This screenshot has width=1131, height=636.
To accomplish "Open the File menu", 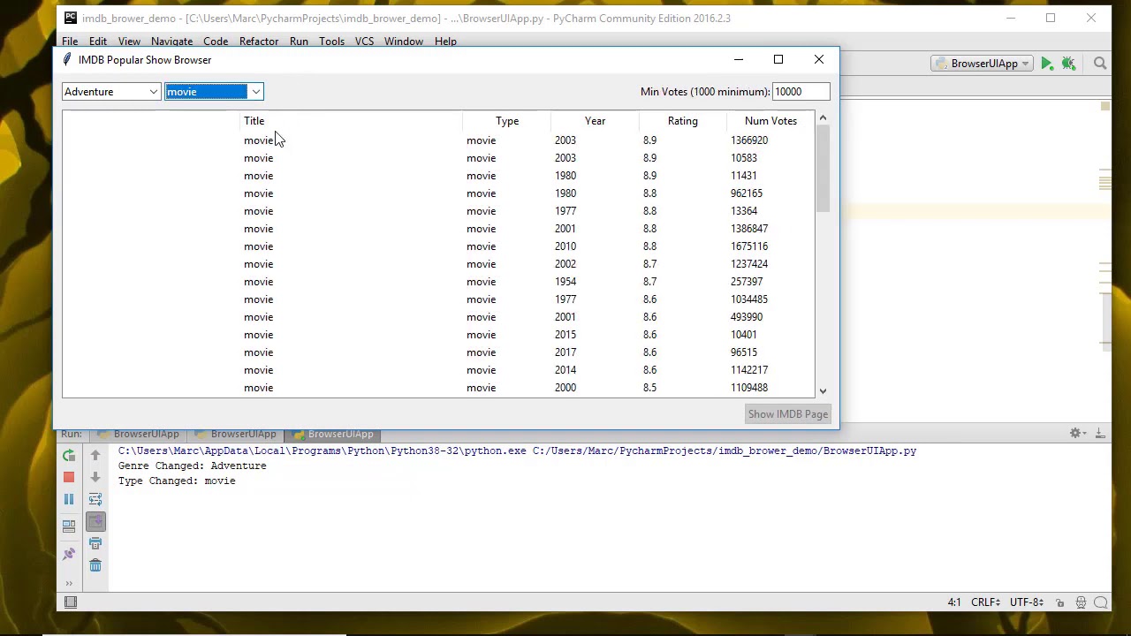I will point(70,42).
